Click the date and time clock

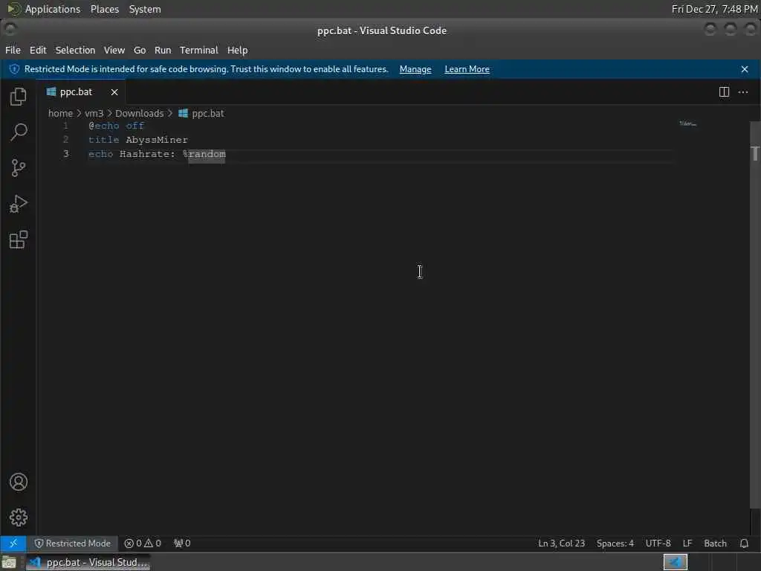point(714,9)
